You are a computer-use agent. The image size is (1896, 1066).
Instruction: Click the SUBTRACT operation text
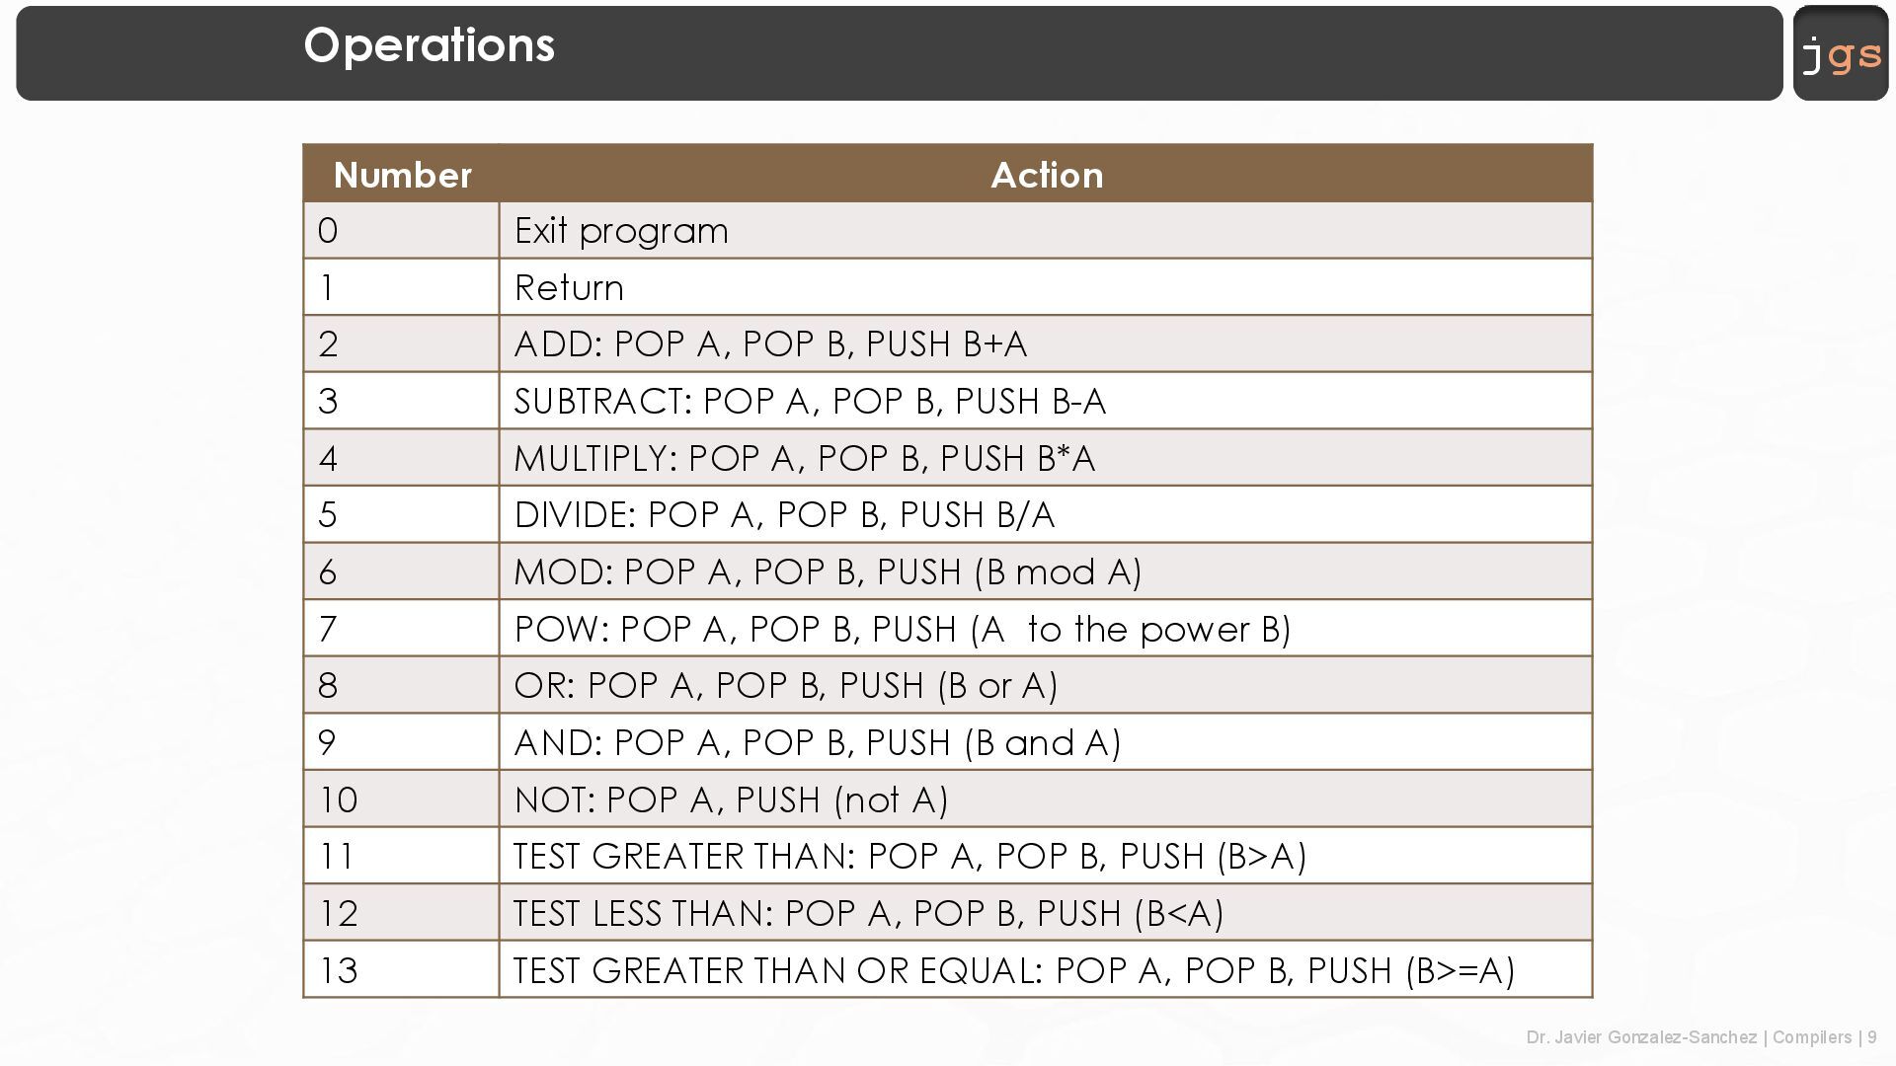pyautogui.click(x=810, y=402)
